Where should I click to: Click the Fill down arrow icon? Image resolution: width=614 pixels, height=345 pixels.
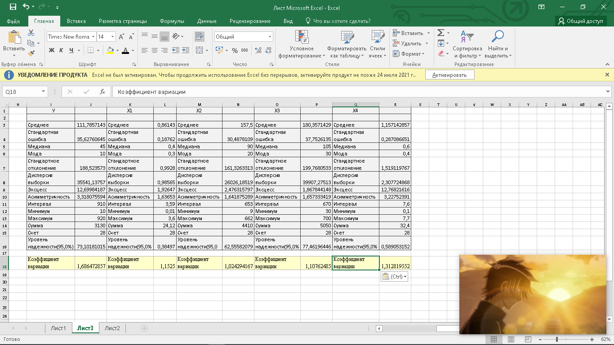pyautogui.click(x=441, y=43)
